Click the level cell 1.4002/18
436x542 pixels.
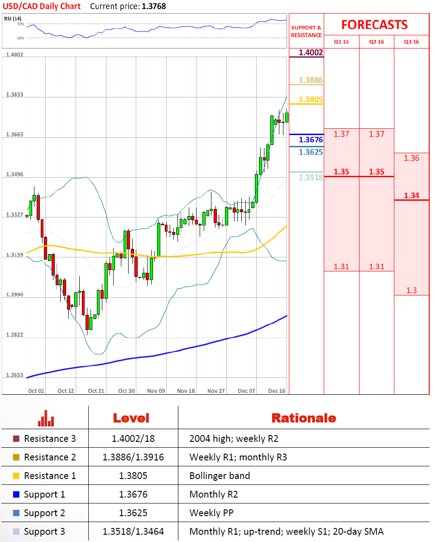133,439
